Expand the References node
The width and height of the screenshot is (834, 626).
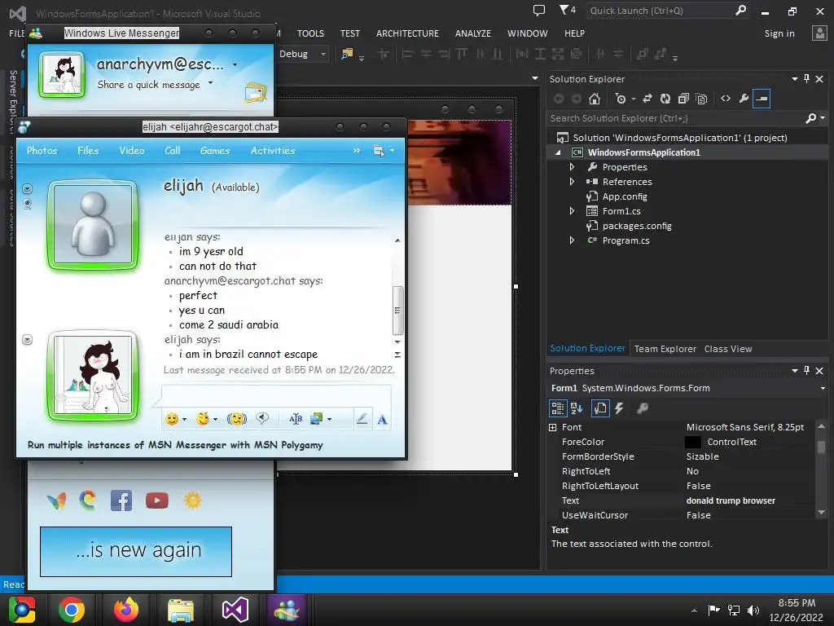(573, 182)
